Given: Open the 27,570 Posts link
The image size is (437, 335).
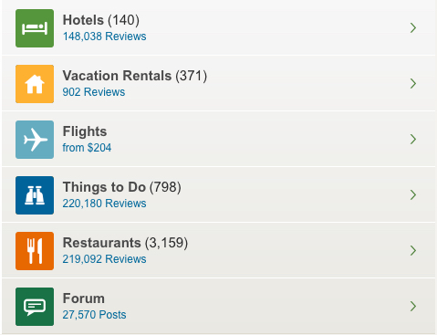Looking at the screenshot, I should tap(94, 315).
